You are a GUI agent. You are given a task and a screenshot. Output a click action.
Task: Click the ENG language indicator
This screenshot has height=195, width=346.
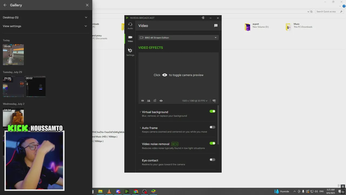click(321, 191)
